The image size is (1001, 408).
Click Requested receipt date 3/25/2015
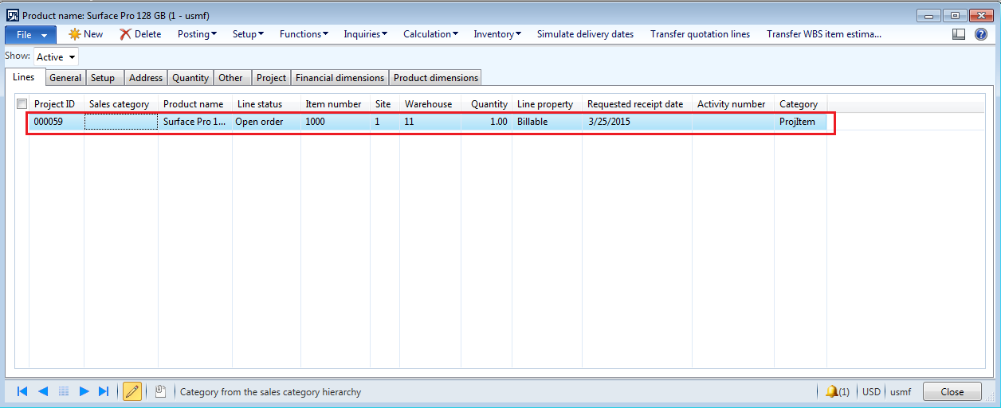[637, 122]
